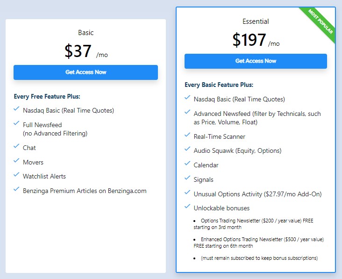This screenshot has width=342, height=279.
Task: Click the checkmark beside Watchlist Alerts
Action: (x=17, y=175)
